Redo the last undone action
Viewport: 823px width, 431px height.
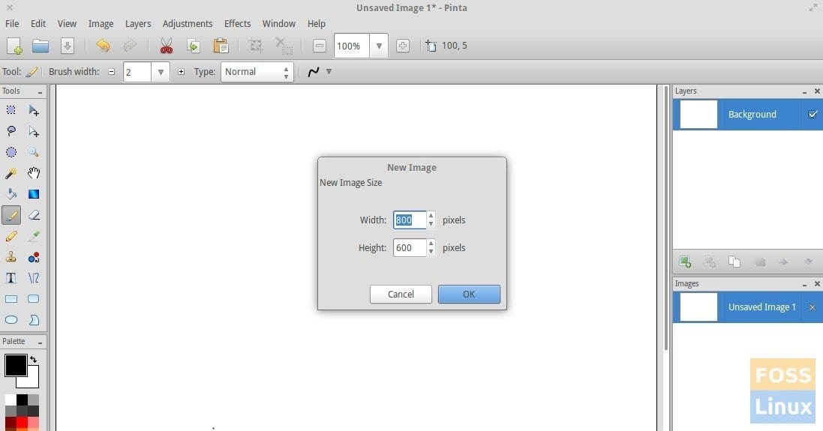click(130, 46)
